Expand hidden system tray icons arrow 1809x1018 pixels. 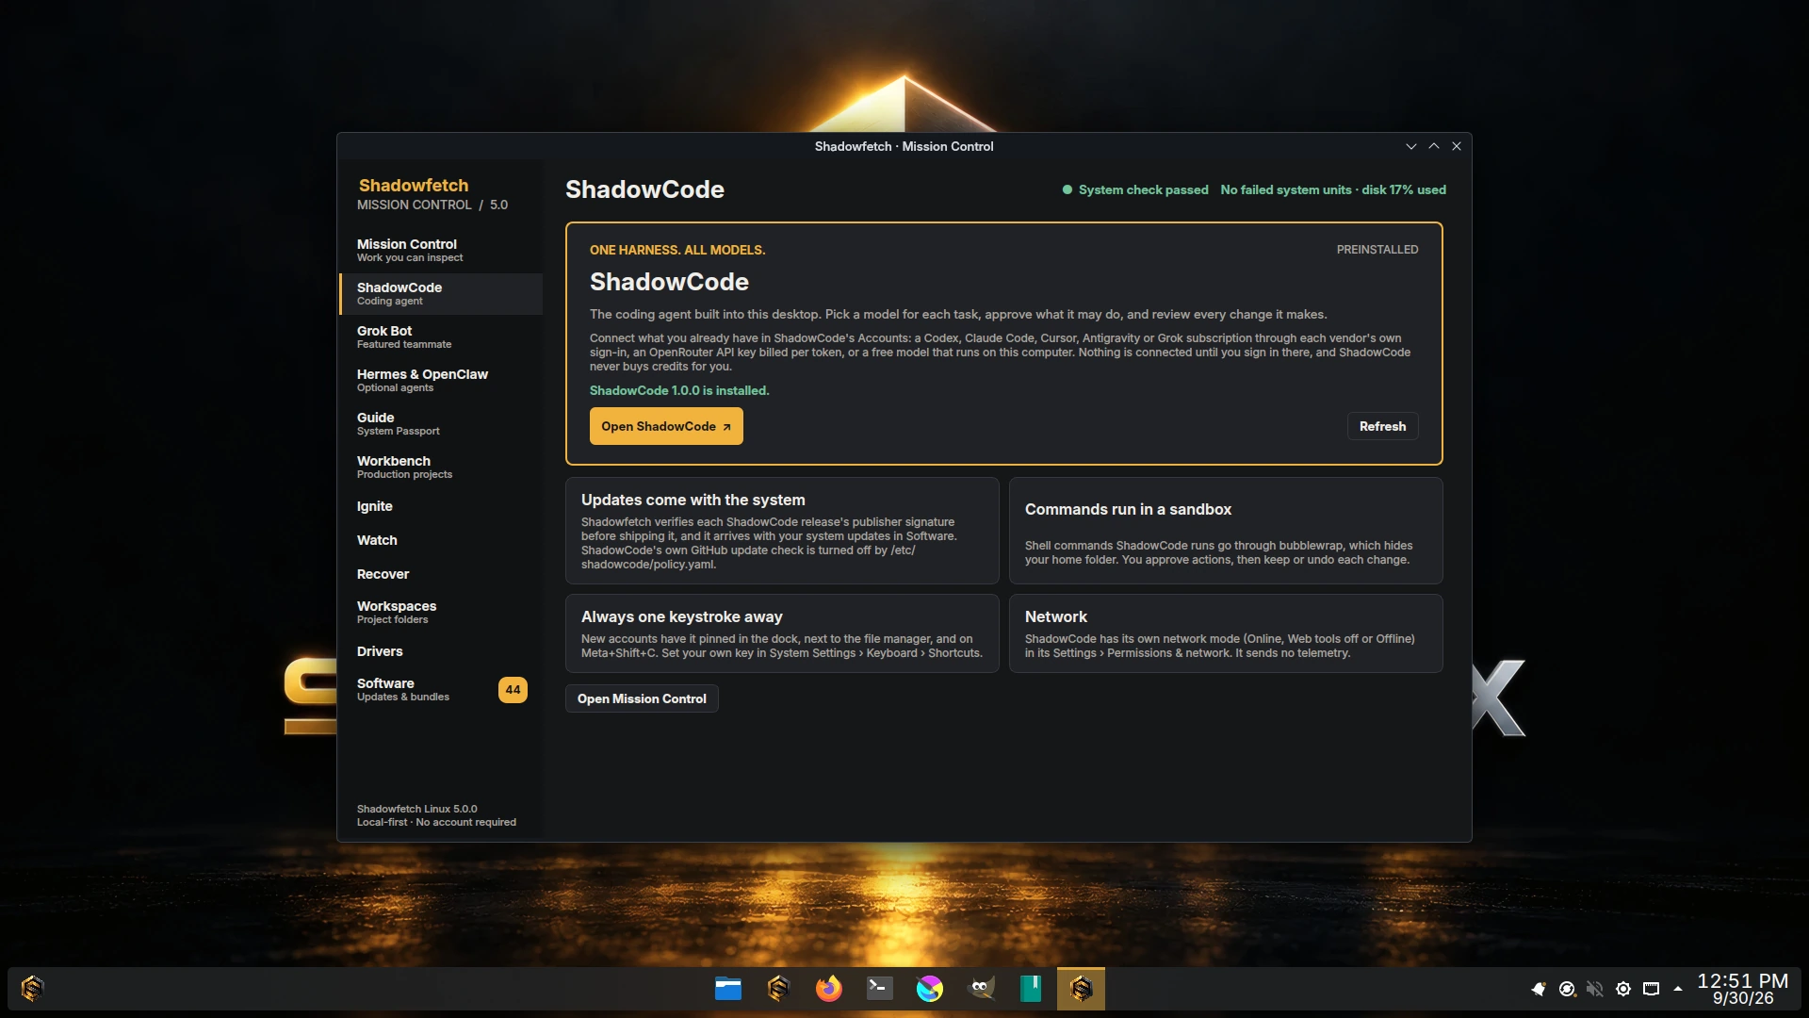tap(1678, 989)
